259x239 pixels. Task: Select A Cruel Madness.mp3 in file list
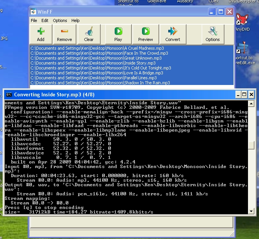coord(132,48)
